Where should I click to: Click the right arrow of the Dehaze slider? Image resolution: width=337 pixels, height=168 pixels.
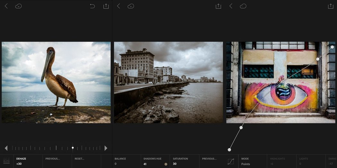106,148
